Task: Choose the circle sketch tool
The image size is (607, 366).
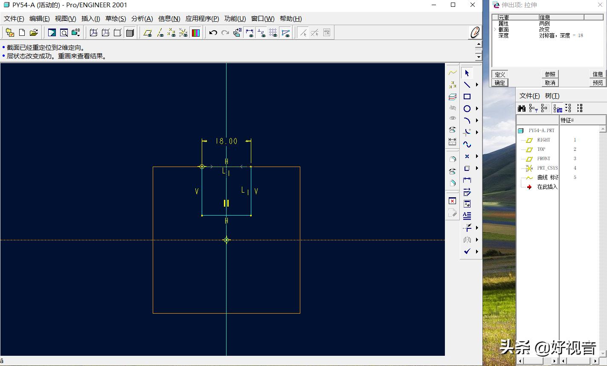Action: (467, 109)
